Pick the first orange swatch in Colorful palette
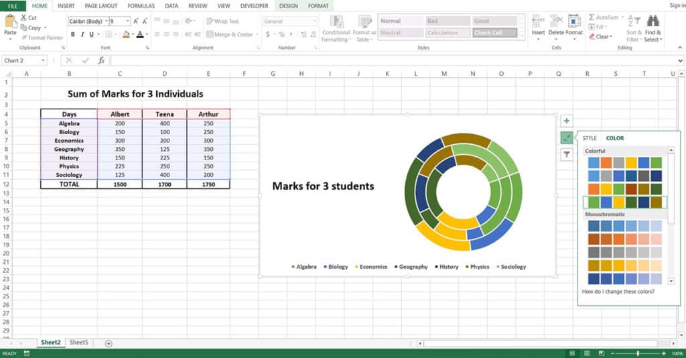The image size is (686, 358). point(606,162)
